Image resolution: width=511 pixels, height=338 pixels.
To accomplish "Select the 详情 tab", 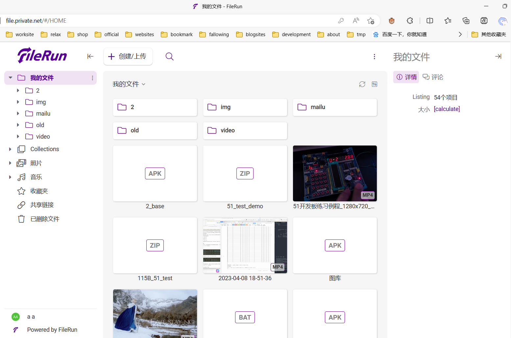I will click(406, 77).
